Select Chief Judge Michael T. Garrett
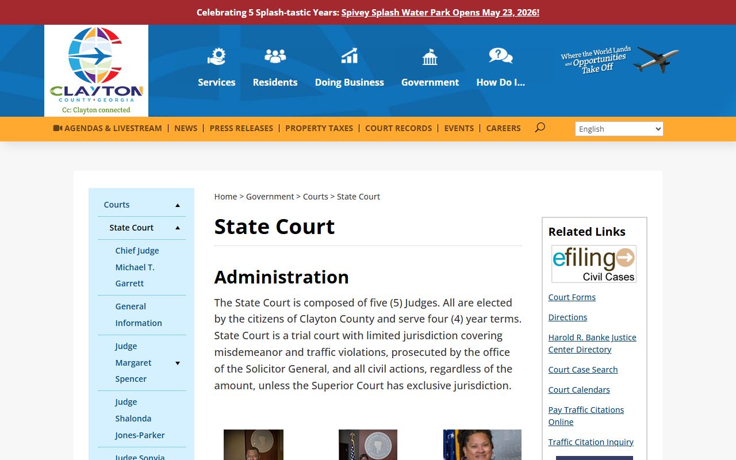 [137, 267]
